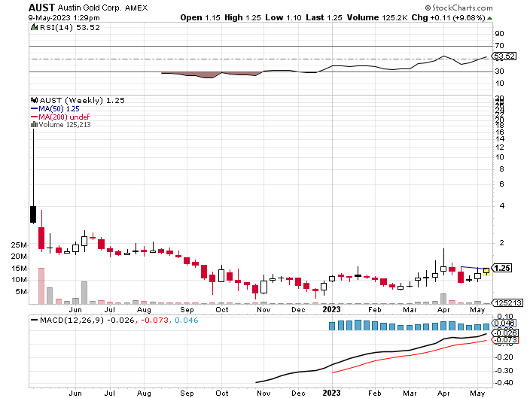
Task: Click the AUST ticker symbol heading
Action: (41, 8)
